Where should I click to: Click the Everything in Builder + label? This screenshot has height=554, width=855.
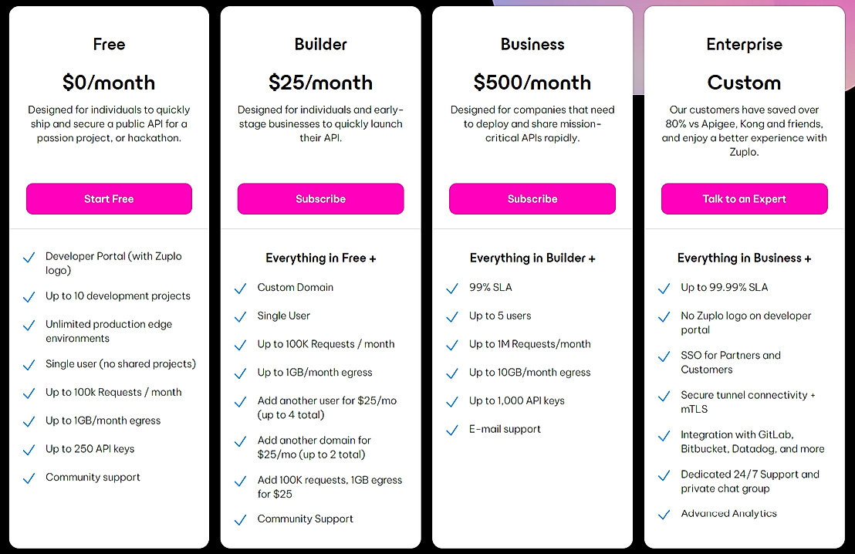point(532,257)
